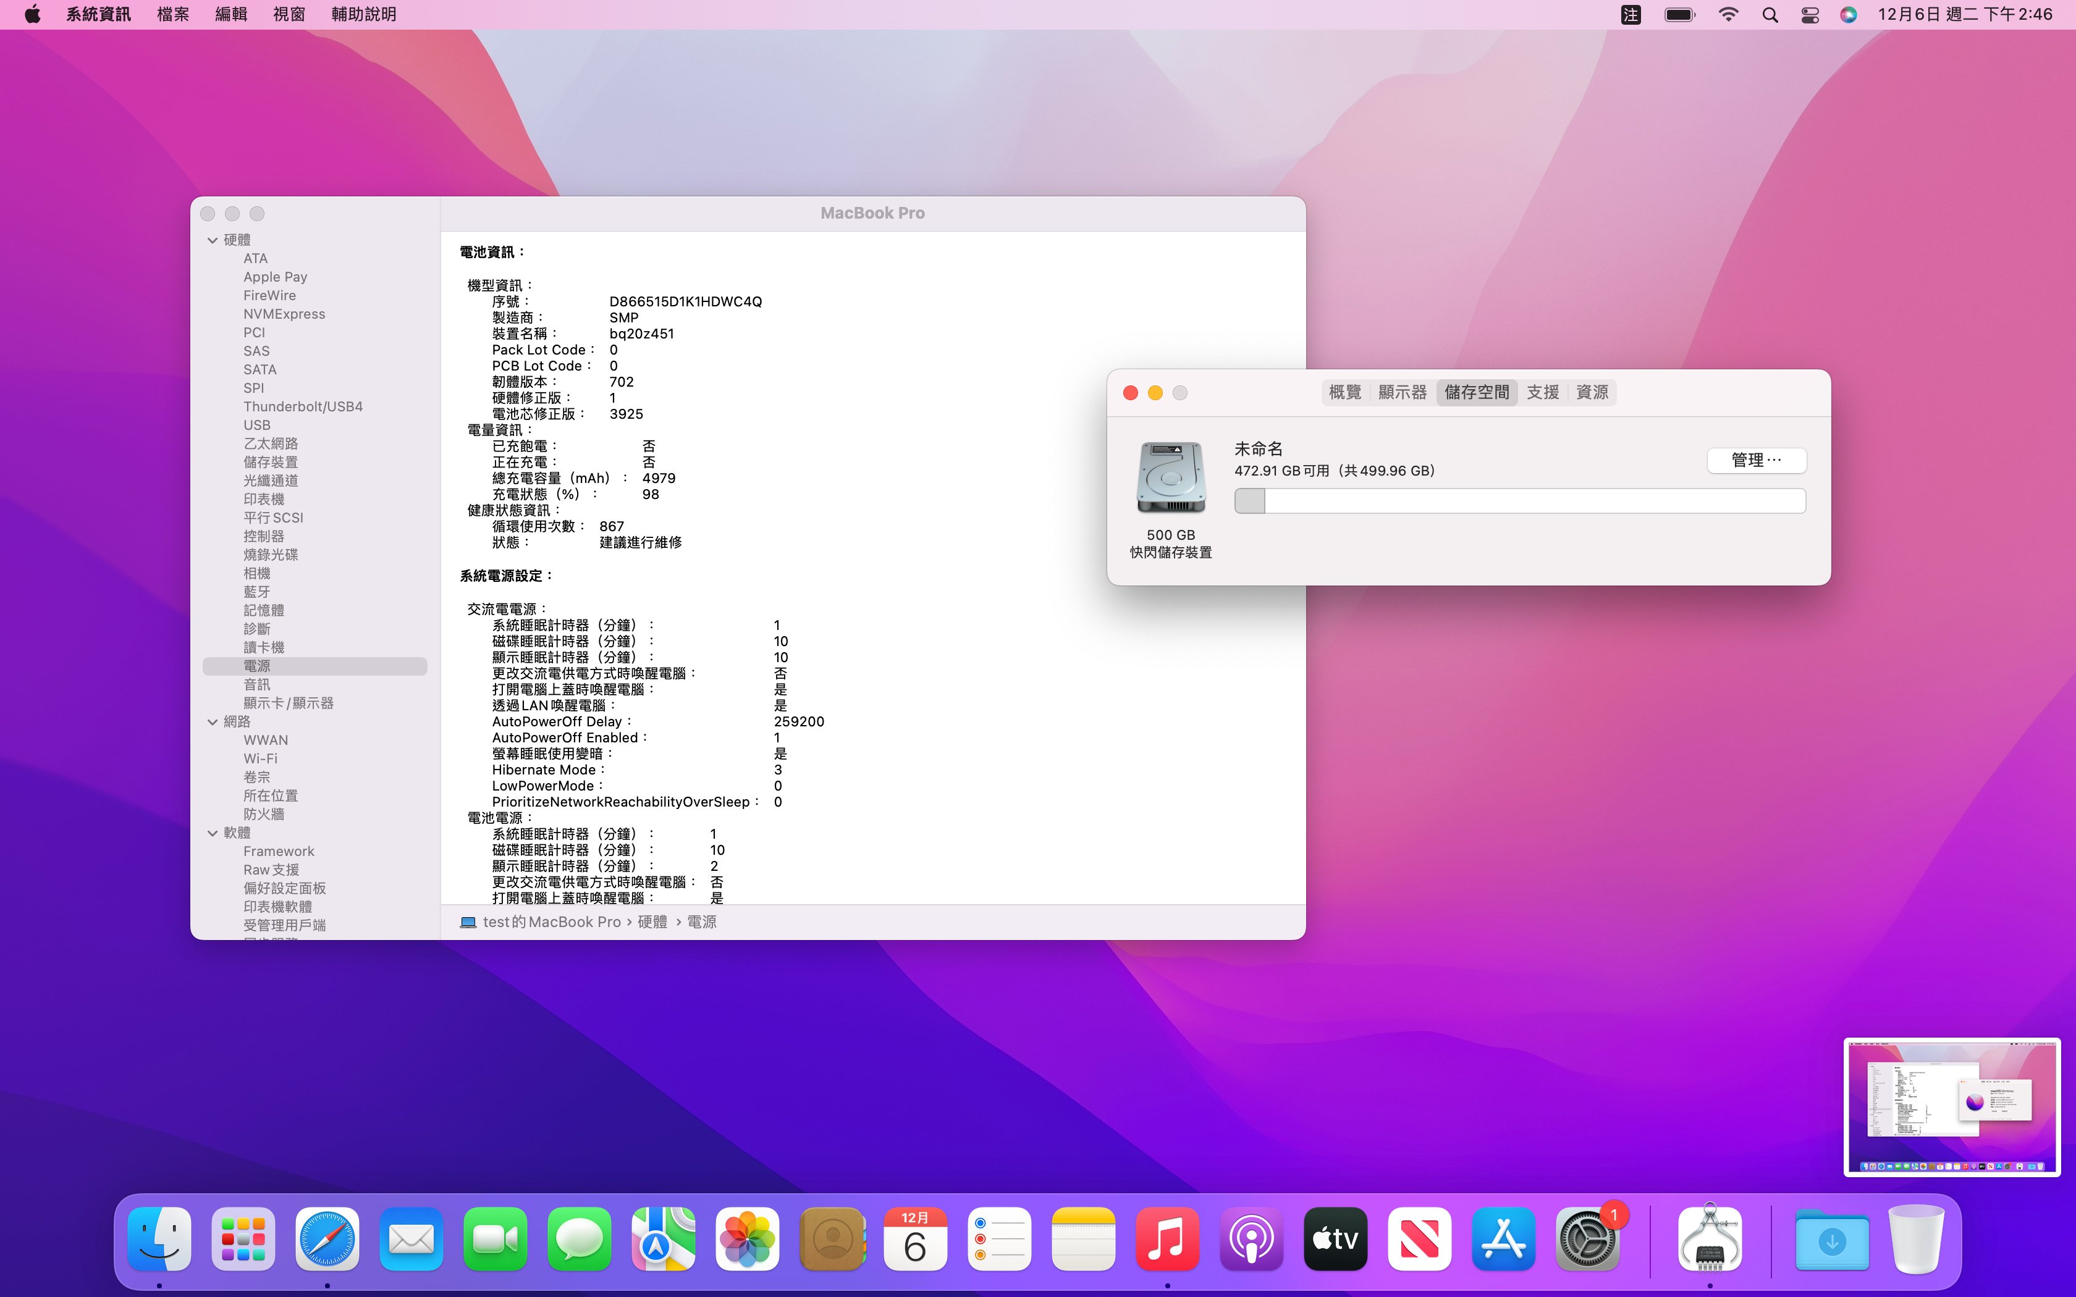Select 藍牙 in the hardware list
2076x1297 pixels.
[x=256, y=592]
